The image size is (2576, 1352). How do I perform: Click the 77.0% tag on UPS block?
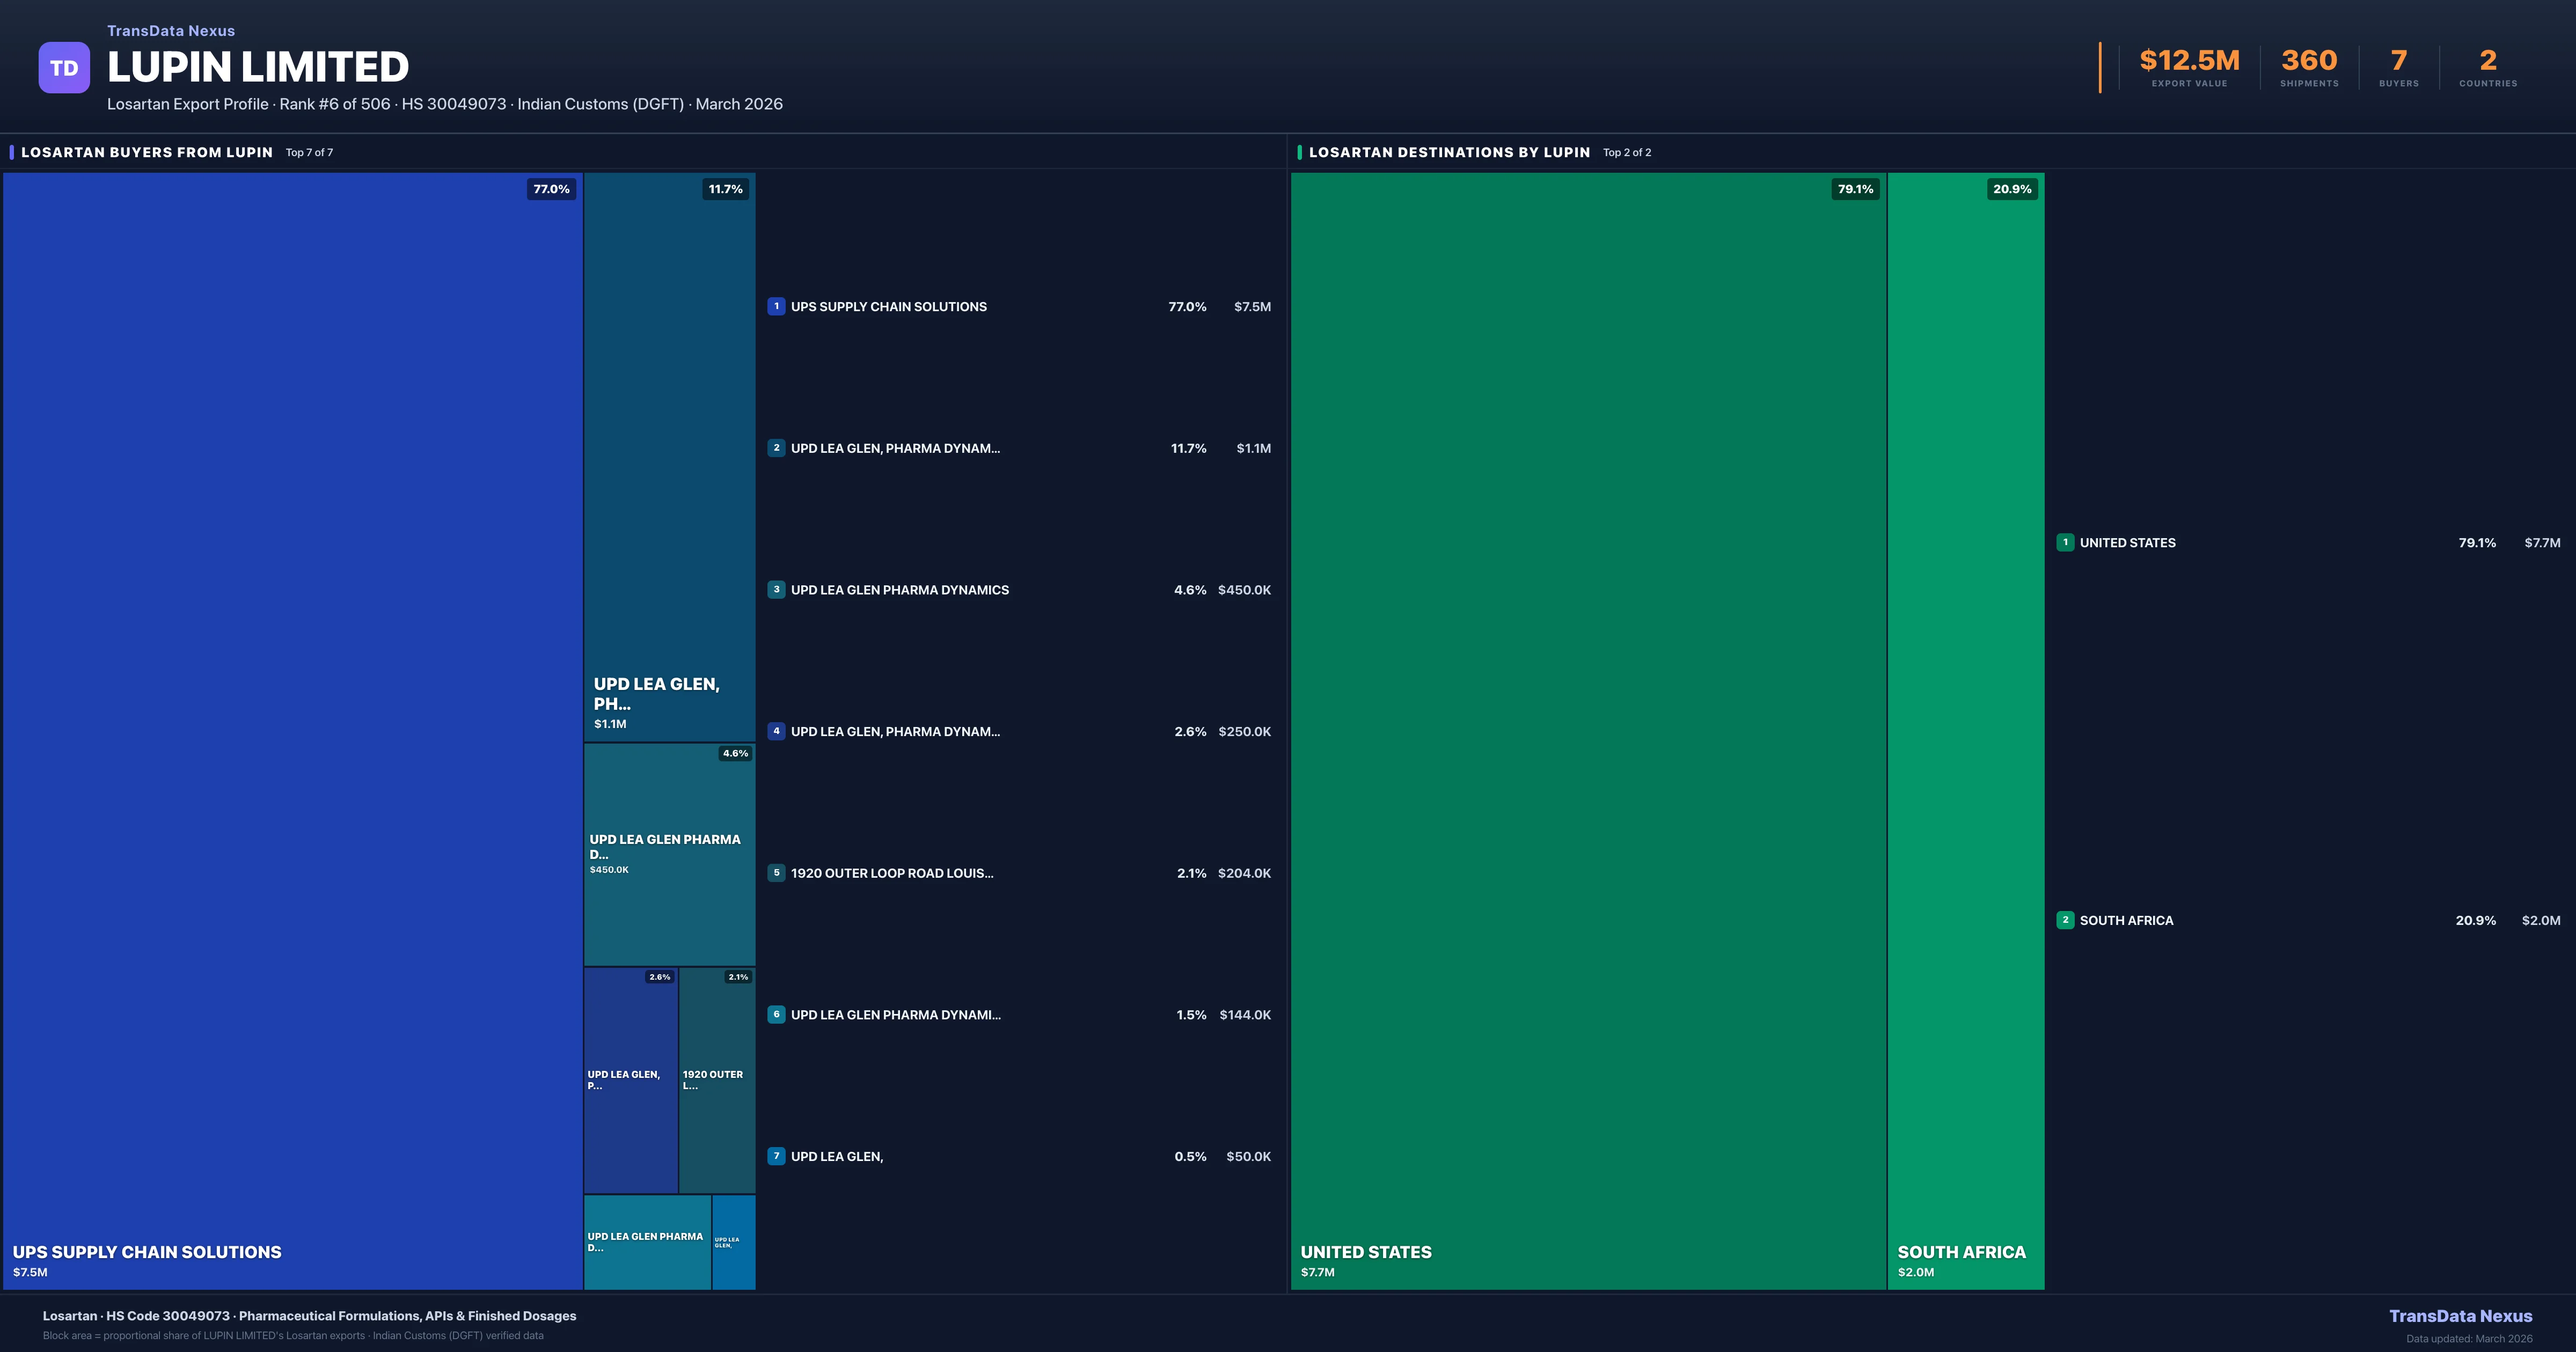(x=551, y=189)
